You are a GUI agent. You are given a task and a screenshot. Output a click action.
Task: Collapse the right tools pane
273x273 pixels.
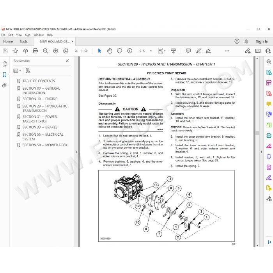click(x=261, y=152)
